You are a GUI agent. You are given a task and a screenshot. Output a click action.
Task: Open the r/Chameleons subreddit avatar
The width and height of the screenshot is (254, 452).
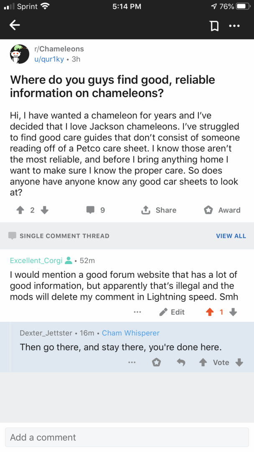tap(20, 54)
